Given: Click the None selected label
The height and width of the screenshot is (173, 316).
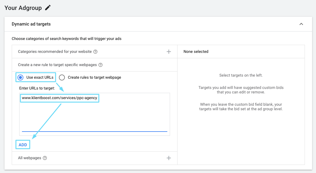Looking at the screenshot, I should (196, 52).
